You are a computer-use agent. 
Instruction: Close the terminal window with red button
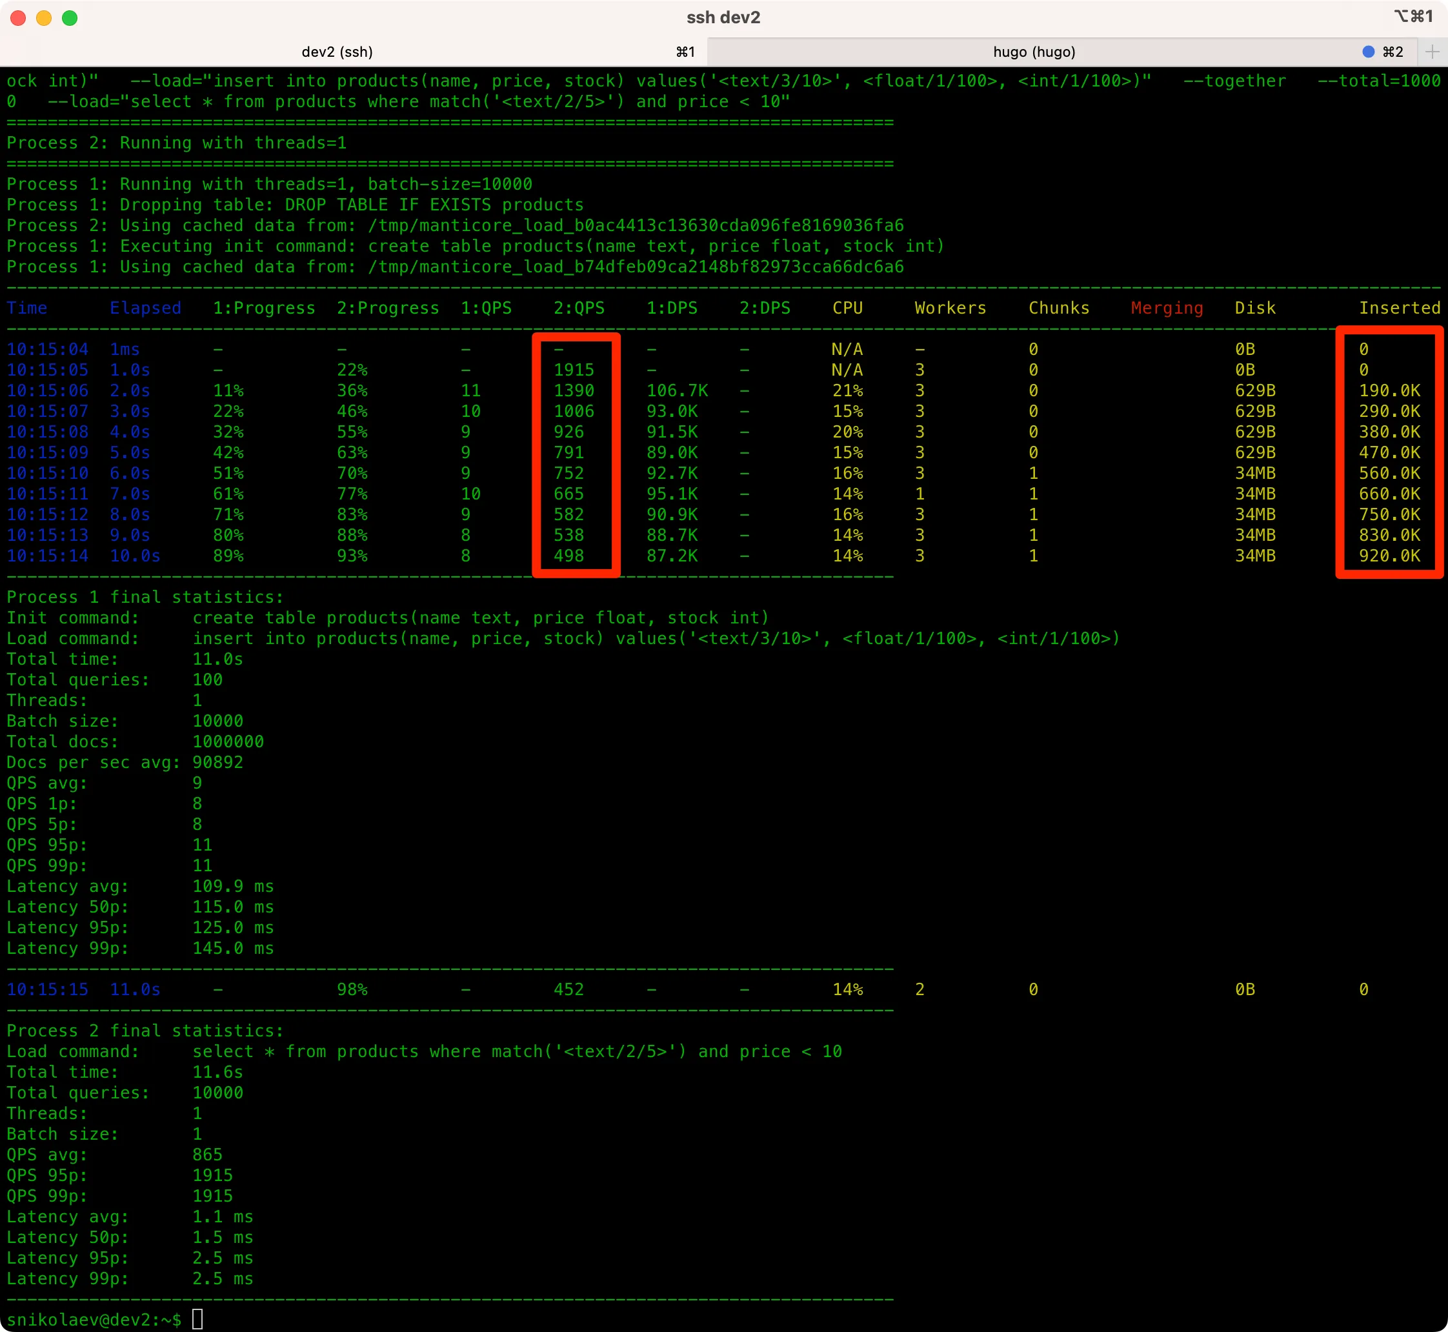click(18, 18)
